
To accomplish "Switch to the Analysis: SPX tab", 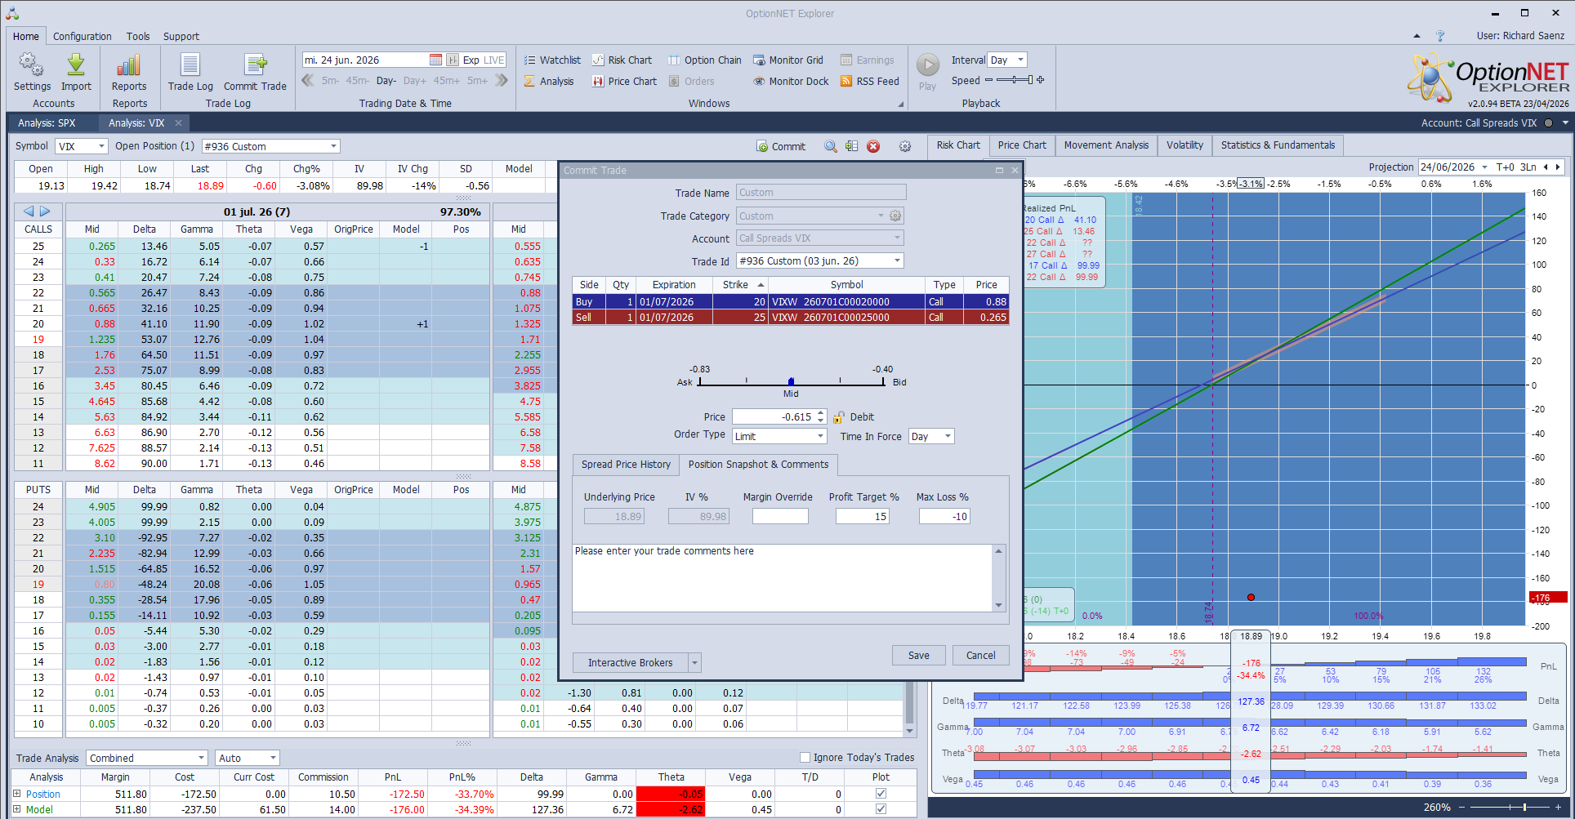I will click(x=47, y=122).
